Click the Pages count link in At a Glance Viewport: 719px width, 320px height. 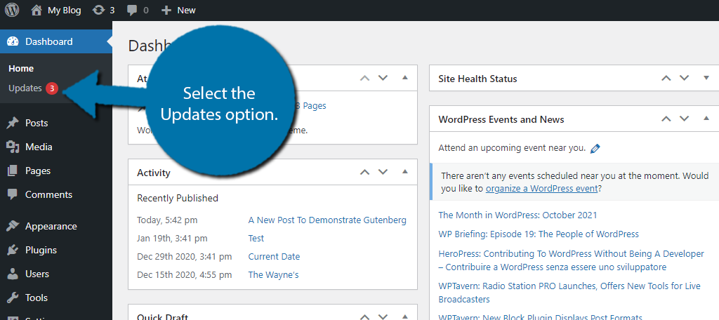click(310, 106)
